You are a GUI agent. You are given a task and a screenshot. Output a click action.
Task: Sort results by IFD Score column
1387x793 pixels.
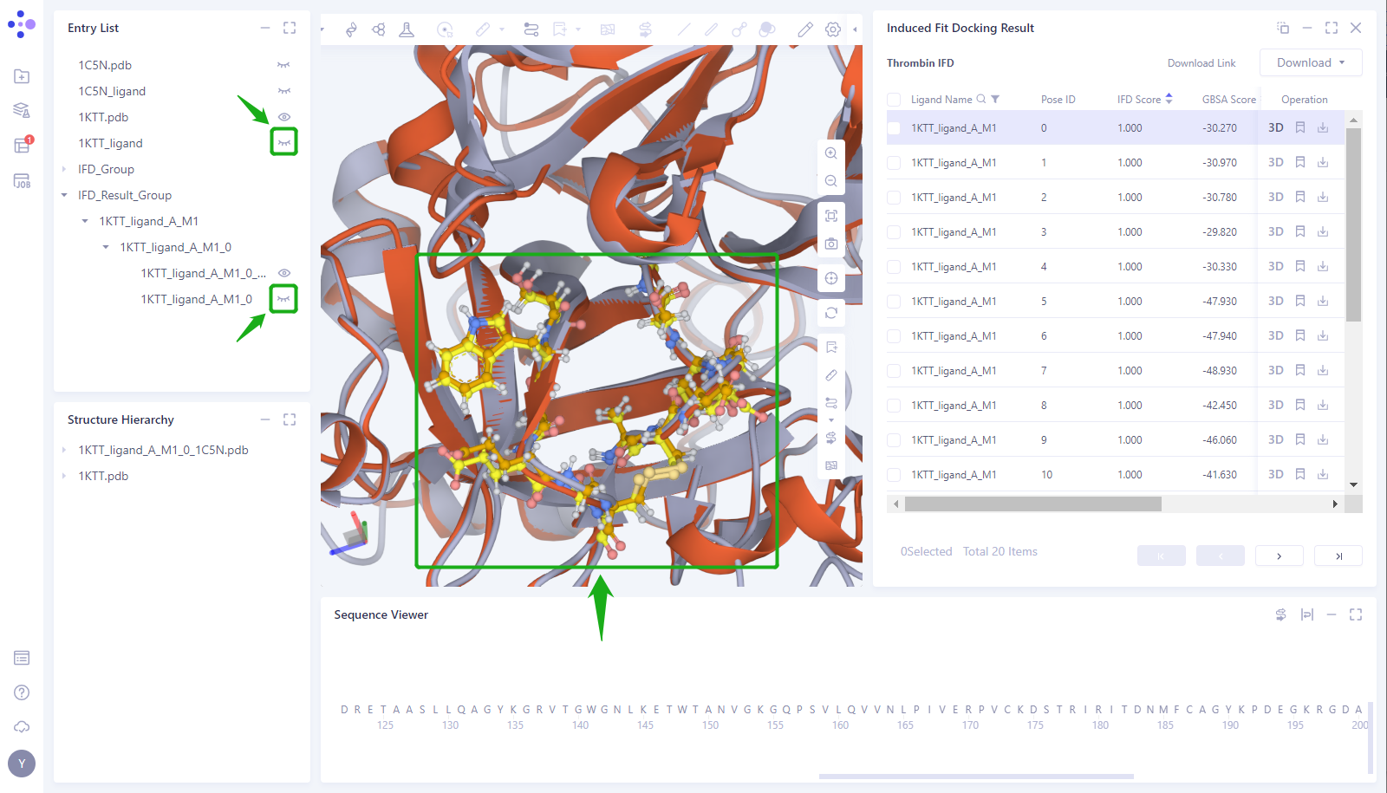(x=1169, y=99)
